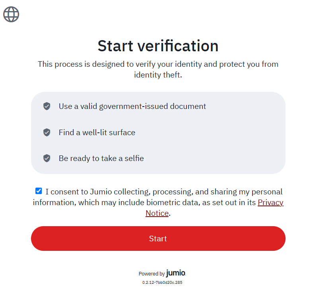Image resolution: width=315 pixels, height=287 pixels.
Task: Click shield icon beside government-issued document
Action: (47, 106)
